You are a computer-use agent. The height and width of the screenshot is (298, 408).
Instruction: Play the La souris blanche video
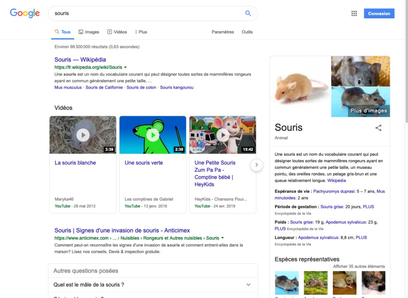click(x=83, y=135)
